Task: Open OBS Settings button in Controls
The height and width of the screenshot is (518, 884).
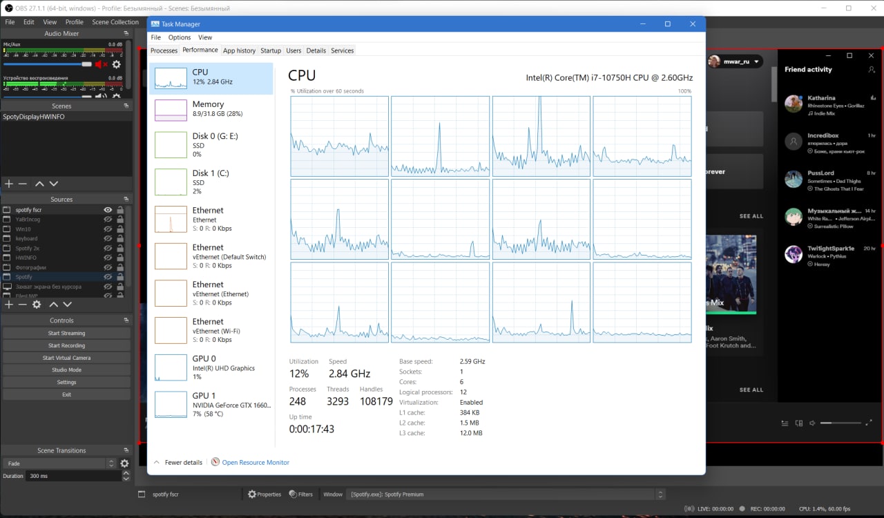Action: (x=66, y=382)
